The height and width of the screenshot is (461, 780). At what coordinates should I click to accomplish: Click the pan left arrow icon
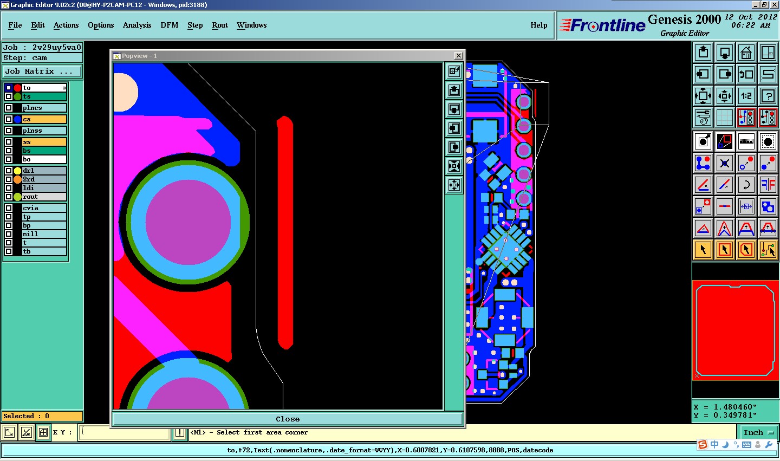point(703,74)
